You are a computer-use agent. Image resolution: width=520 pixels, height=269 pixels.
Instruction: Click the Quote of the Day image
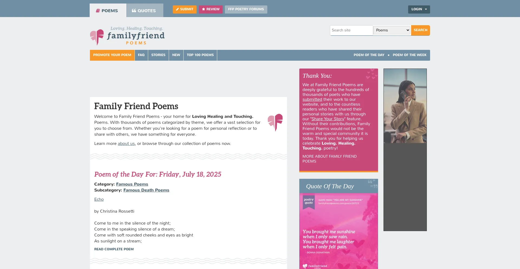pyautogui.click(x=339, y=233)
